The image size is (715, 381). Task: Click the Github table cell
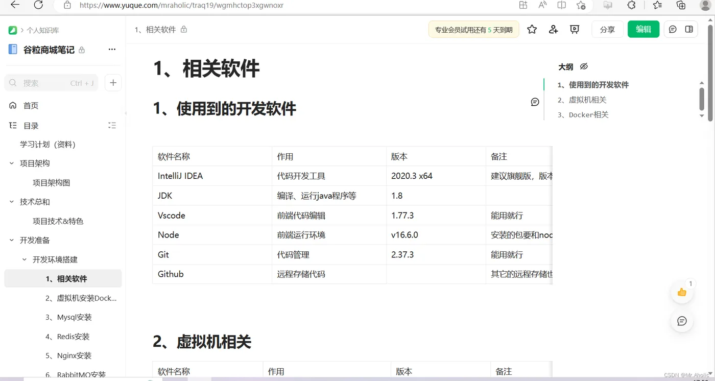point(212,274)
